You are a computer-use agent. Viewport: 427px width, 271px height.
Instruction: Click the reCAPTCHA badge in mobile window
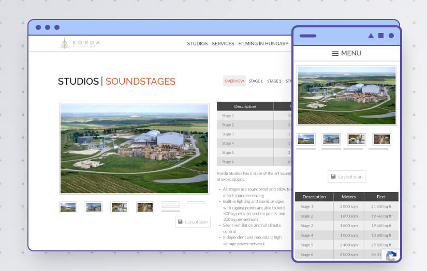pyautogui.click(x=391, y=254)
